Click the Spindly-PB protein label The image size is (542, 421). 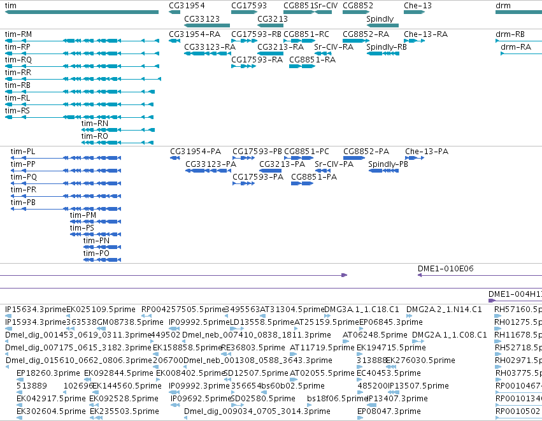(x=388, y=164)
